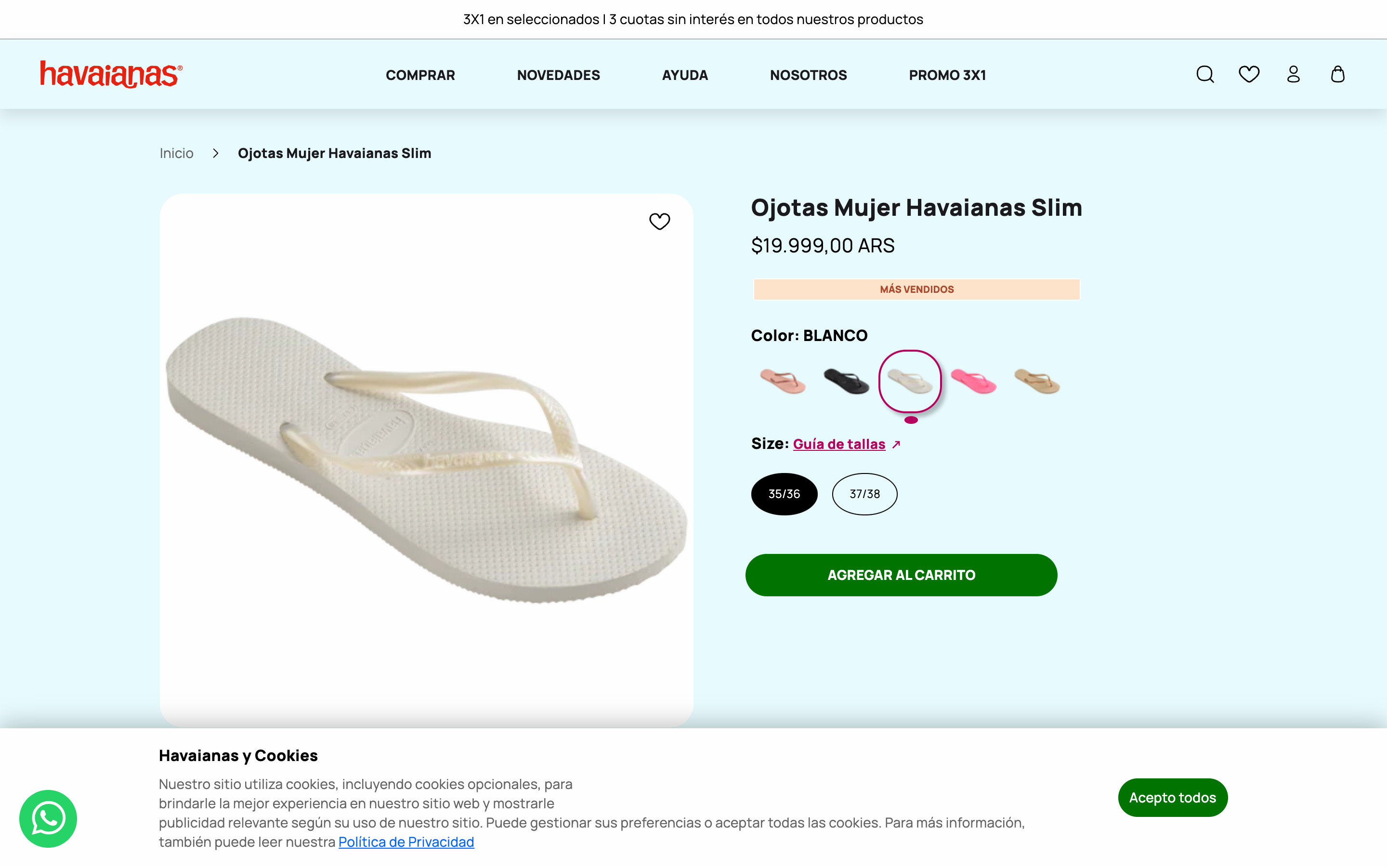Image resolution: width=1387 pixels, height=867 pixels.
Task: Expand the COMPRAR menu
Action: click(420, 75)
